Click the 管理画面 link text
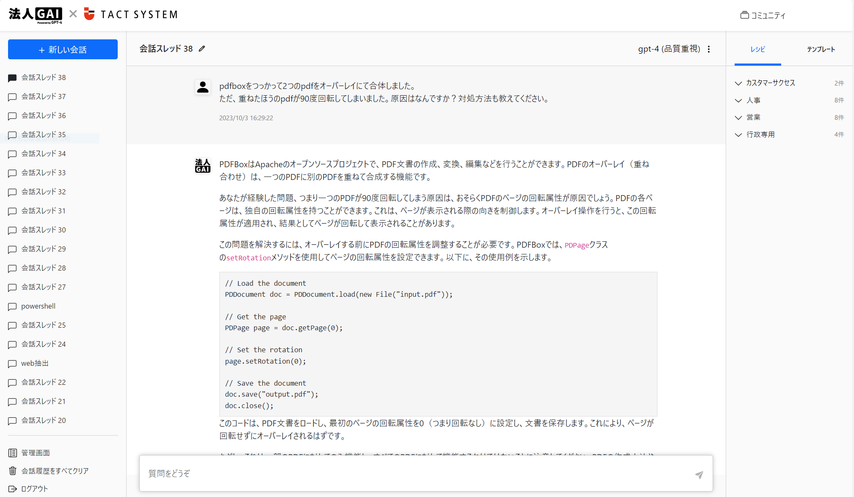This screenshot has height=497, width=854. pos(36,453)
